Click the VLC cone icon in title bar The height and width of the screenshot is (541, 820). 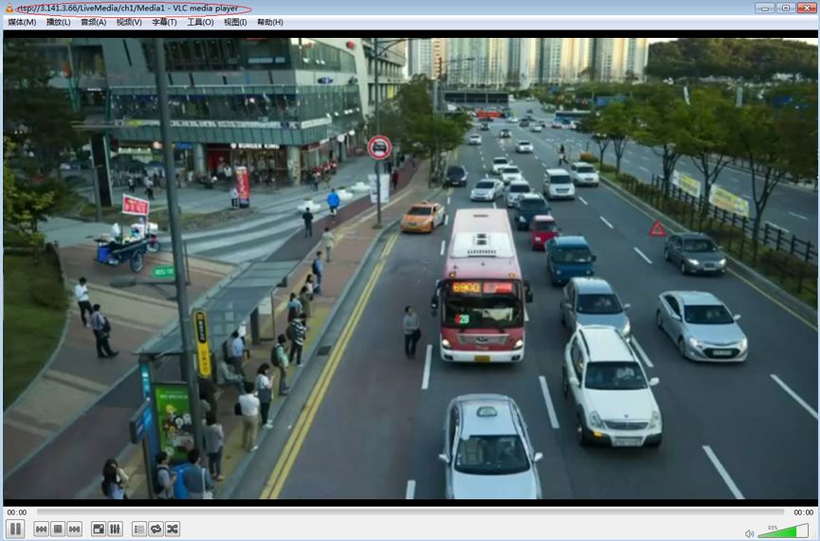[9, 8]
